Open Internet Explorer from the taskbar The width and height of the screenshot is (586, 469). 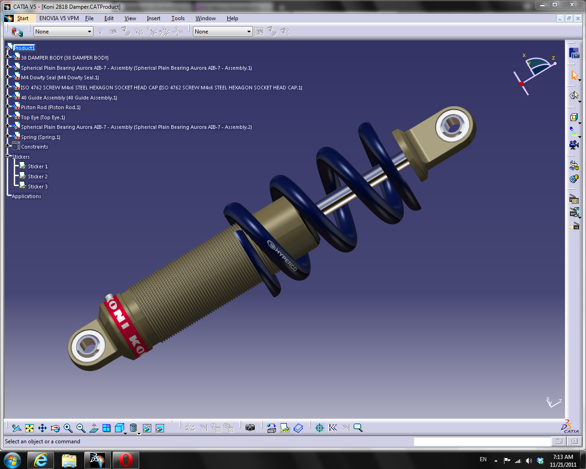[x=41, y=460]
